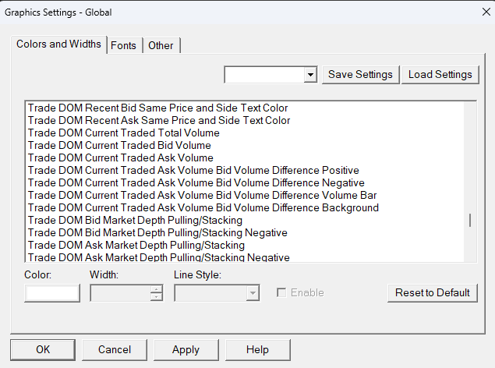Switch to the Fonts tab
Screen dimensions: 495x368
click(x=123, y=45)
